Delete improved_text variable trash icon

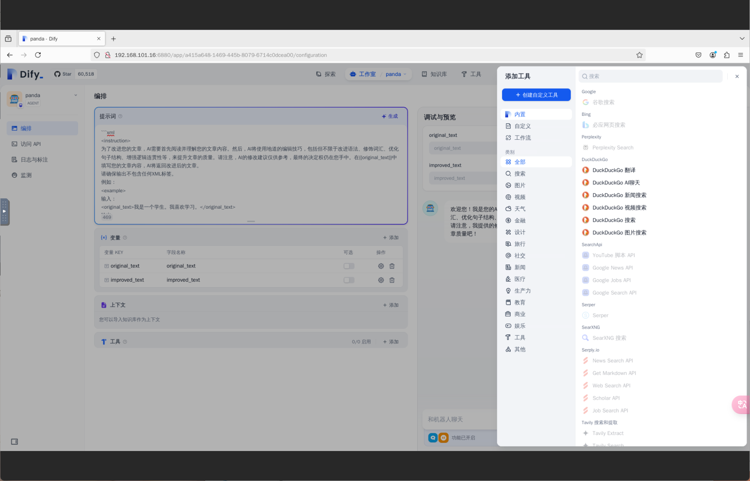pyautogui.click(x=392, y=280)
